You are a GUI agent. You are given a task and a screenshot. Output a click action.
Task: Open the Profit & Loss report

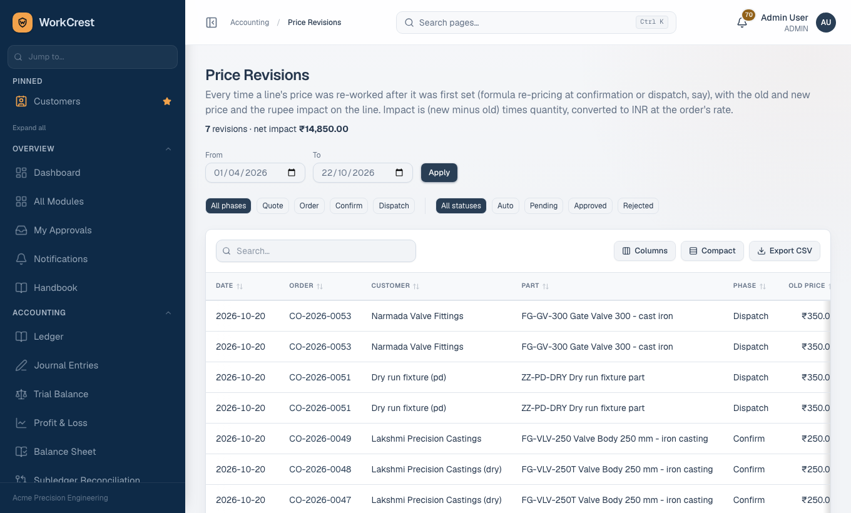[x=93, y=423]
